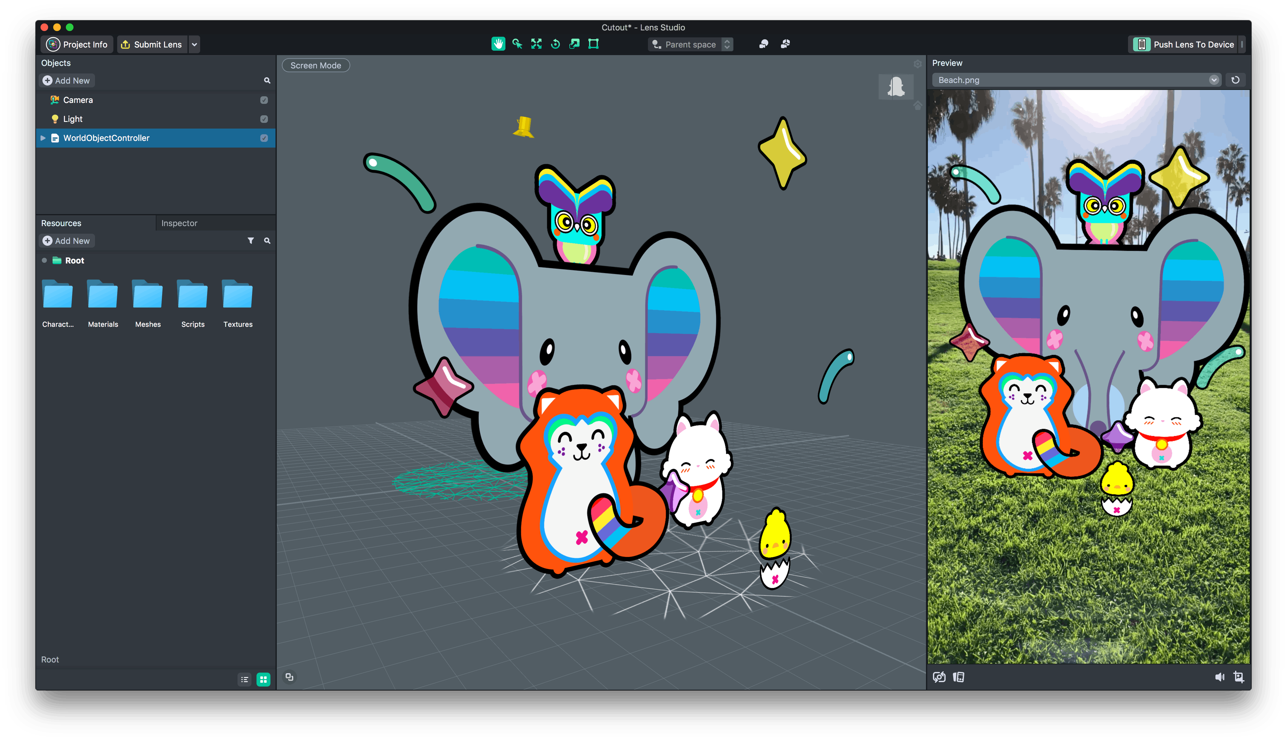
Task: Toggle the Camera object's visibility checkbox
Action: [x=263, y=100]
